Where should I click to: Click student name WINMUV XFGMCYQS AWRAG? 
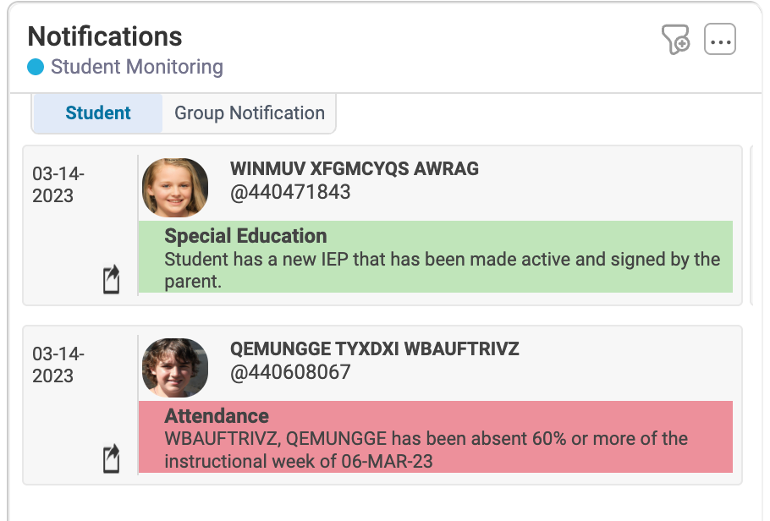[355, 169]
